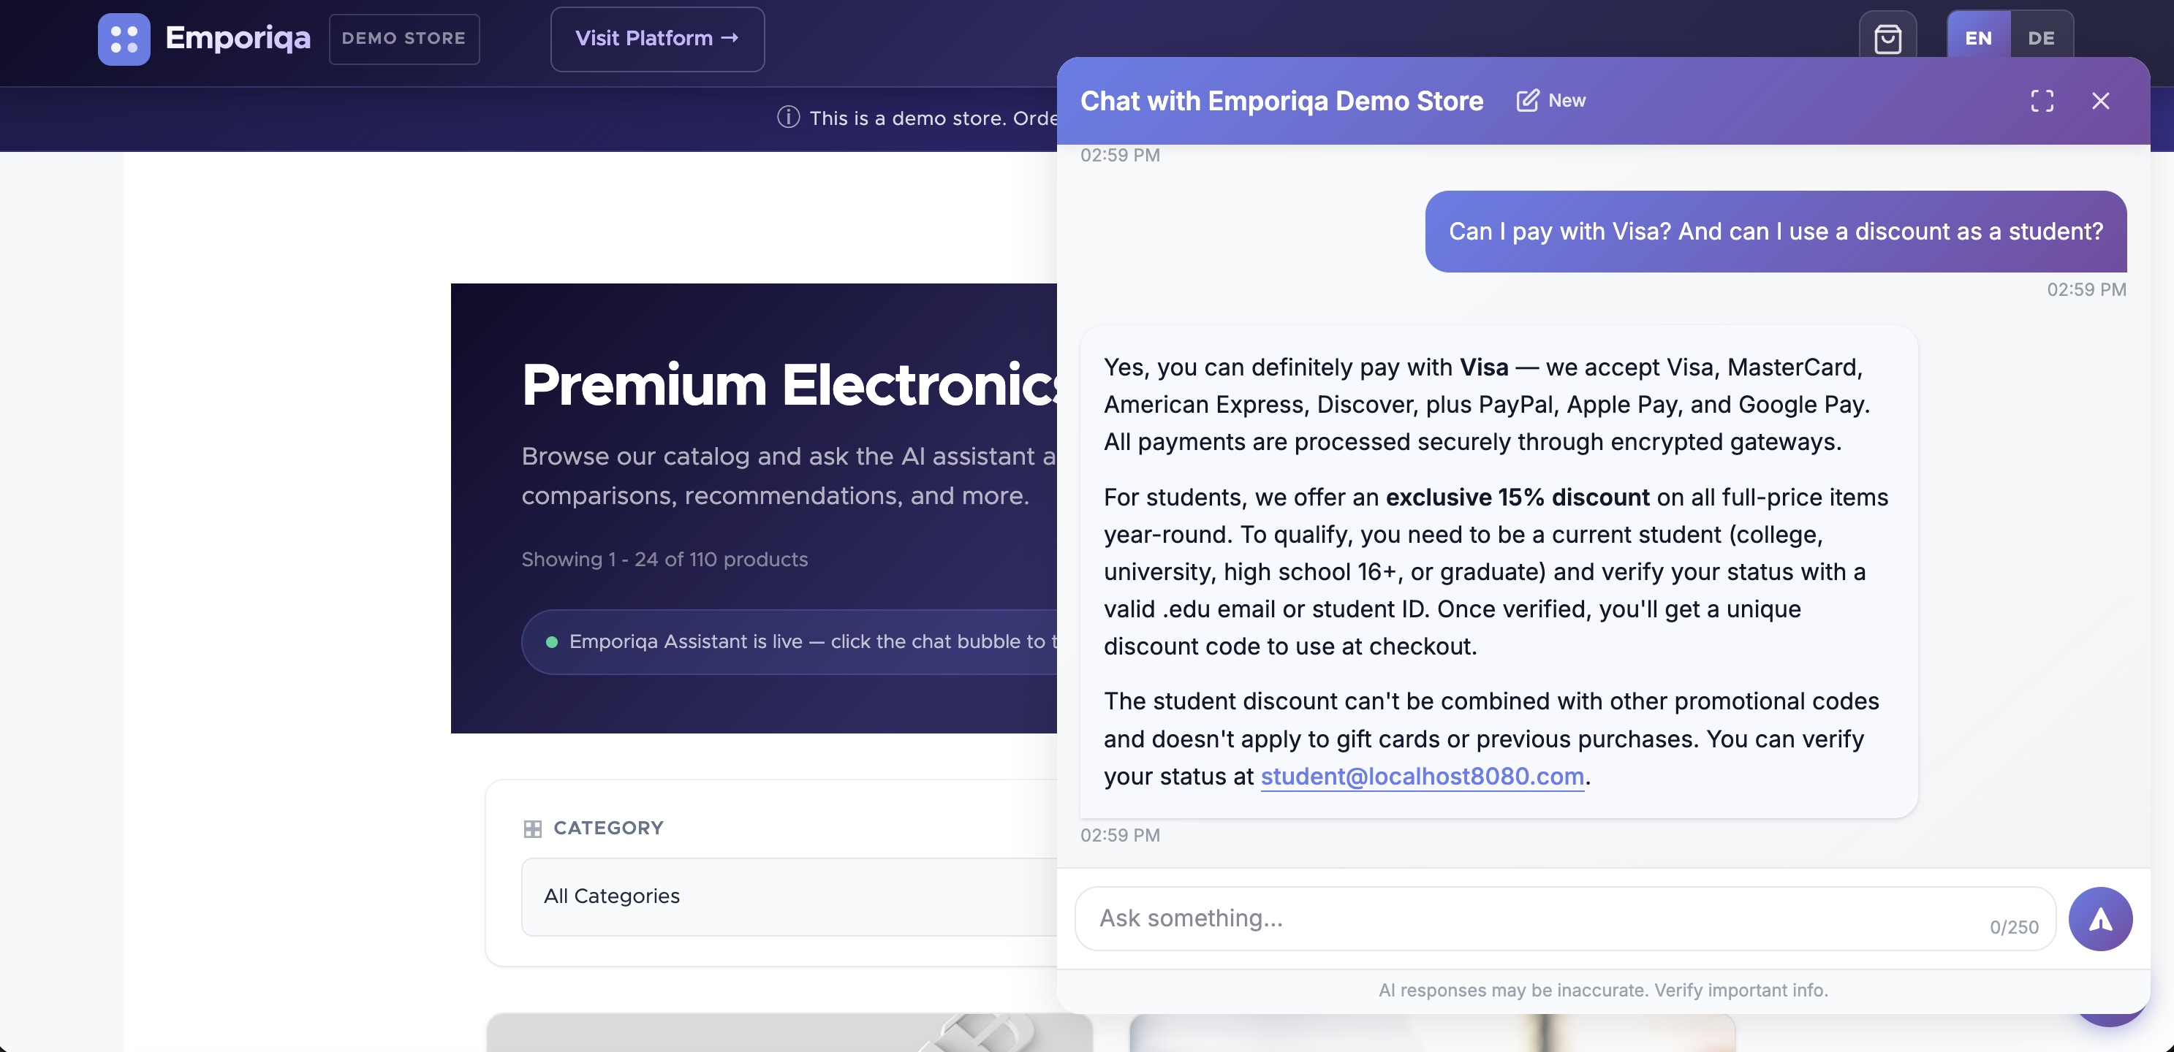The height and width of the screenshot is (1052, 2174).
Task: Click the Category grid icon
Action: click(532, 828)
